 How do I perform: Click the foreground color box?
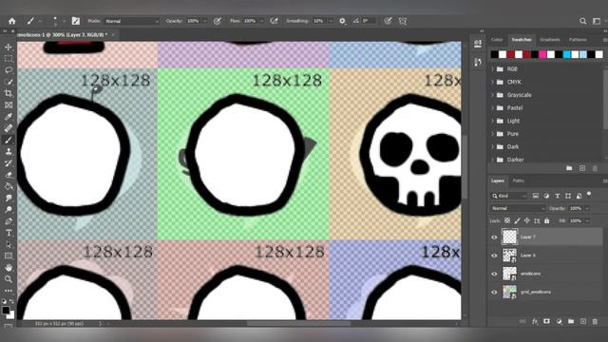click(6, 310)
